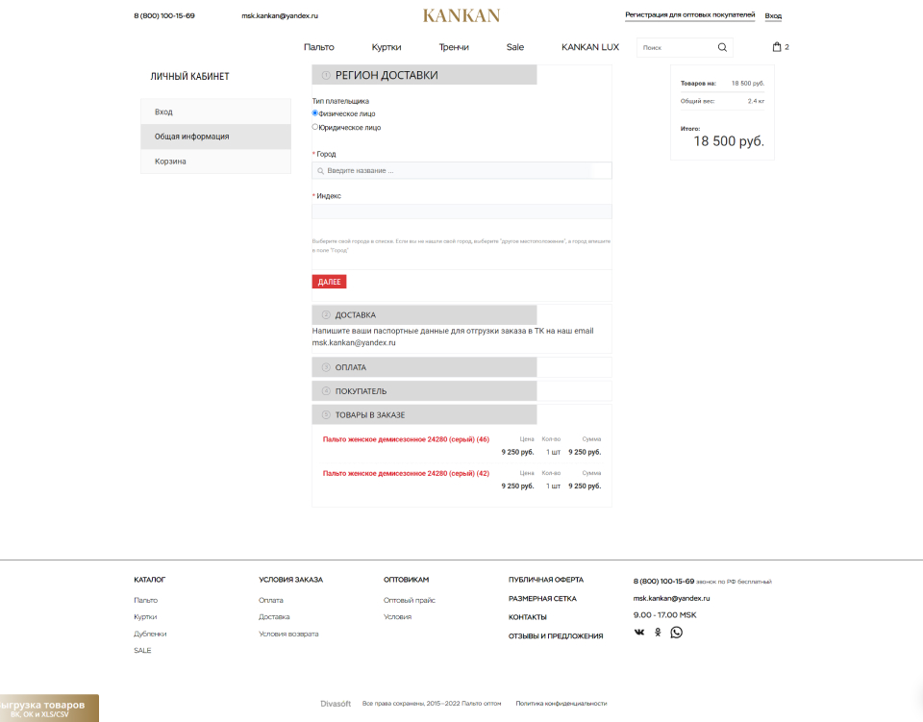The image size is (923, 722).
Task: Click the Вход link in header
Action: [773, 16]
